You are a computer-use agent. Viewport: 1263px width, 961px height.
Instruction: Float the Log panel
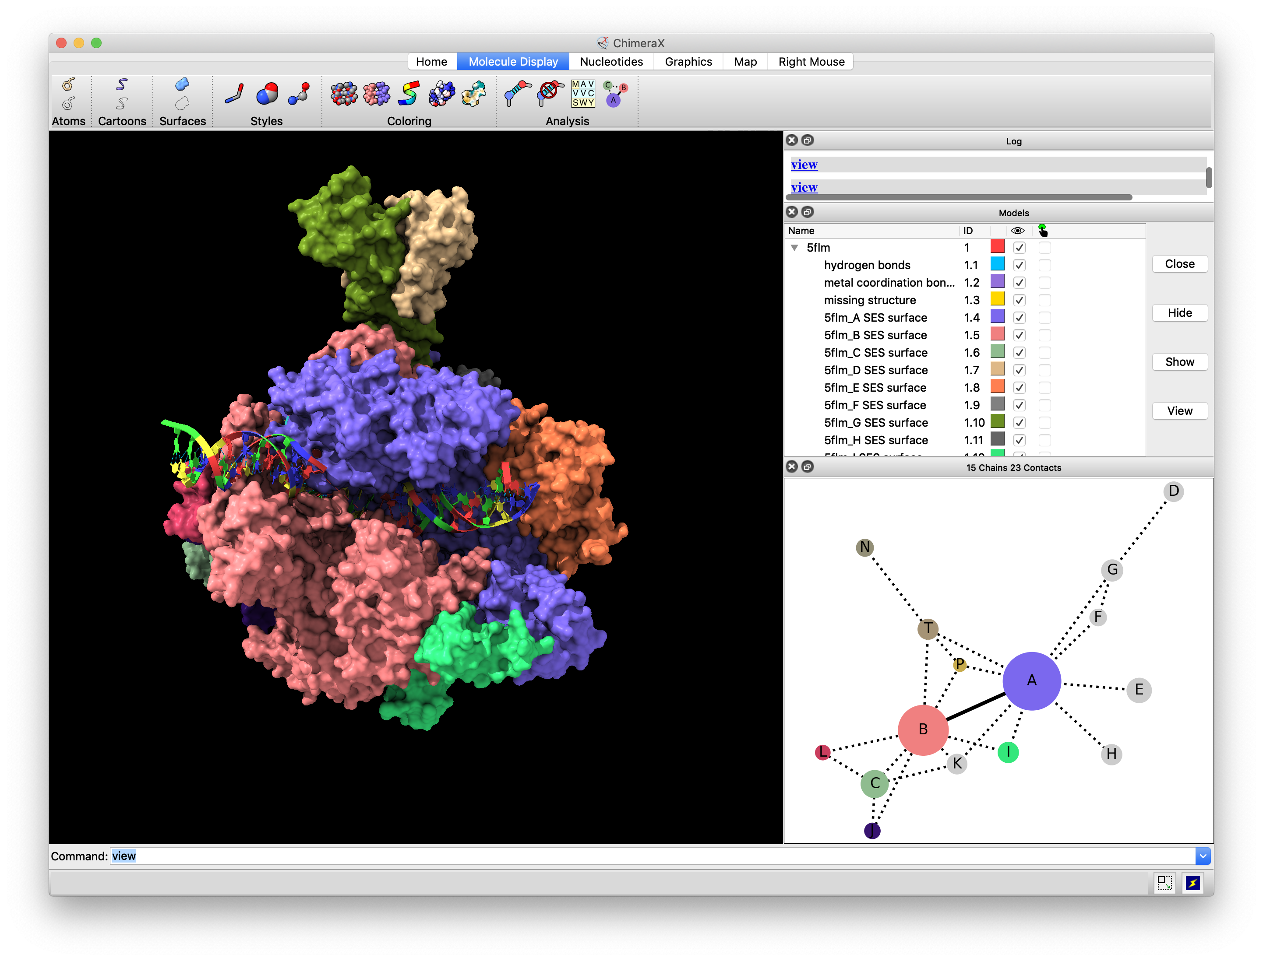pos(807,140)
